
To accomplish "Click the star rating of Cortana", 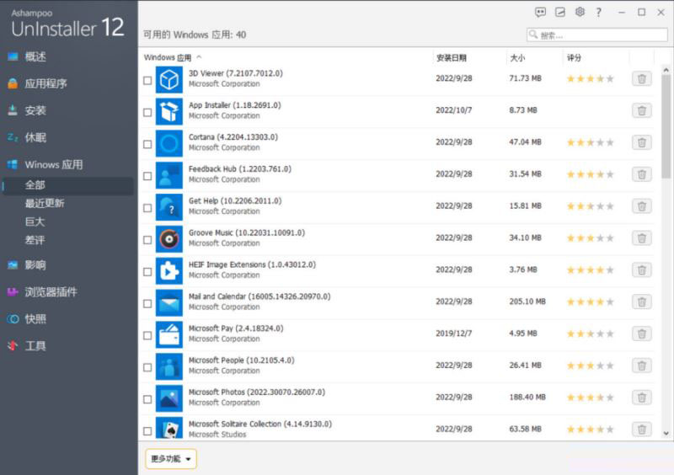I will coord(591,142).
